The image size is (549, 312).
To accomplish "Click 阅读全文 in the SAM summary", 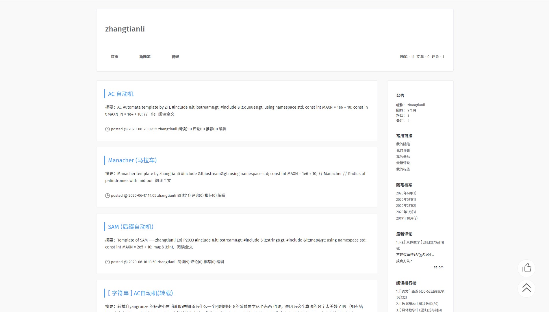I will (185, 247).
